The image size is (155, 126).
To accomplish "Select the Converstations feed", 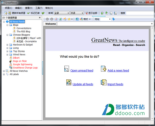I will tap(24, 28).
